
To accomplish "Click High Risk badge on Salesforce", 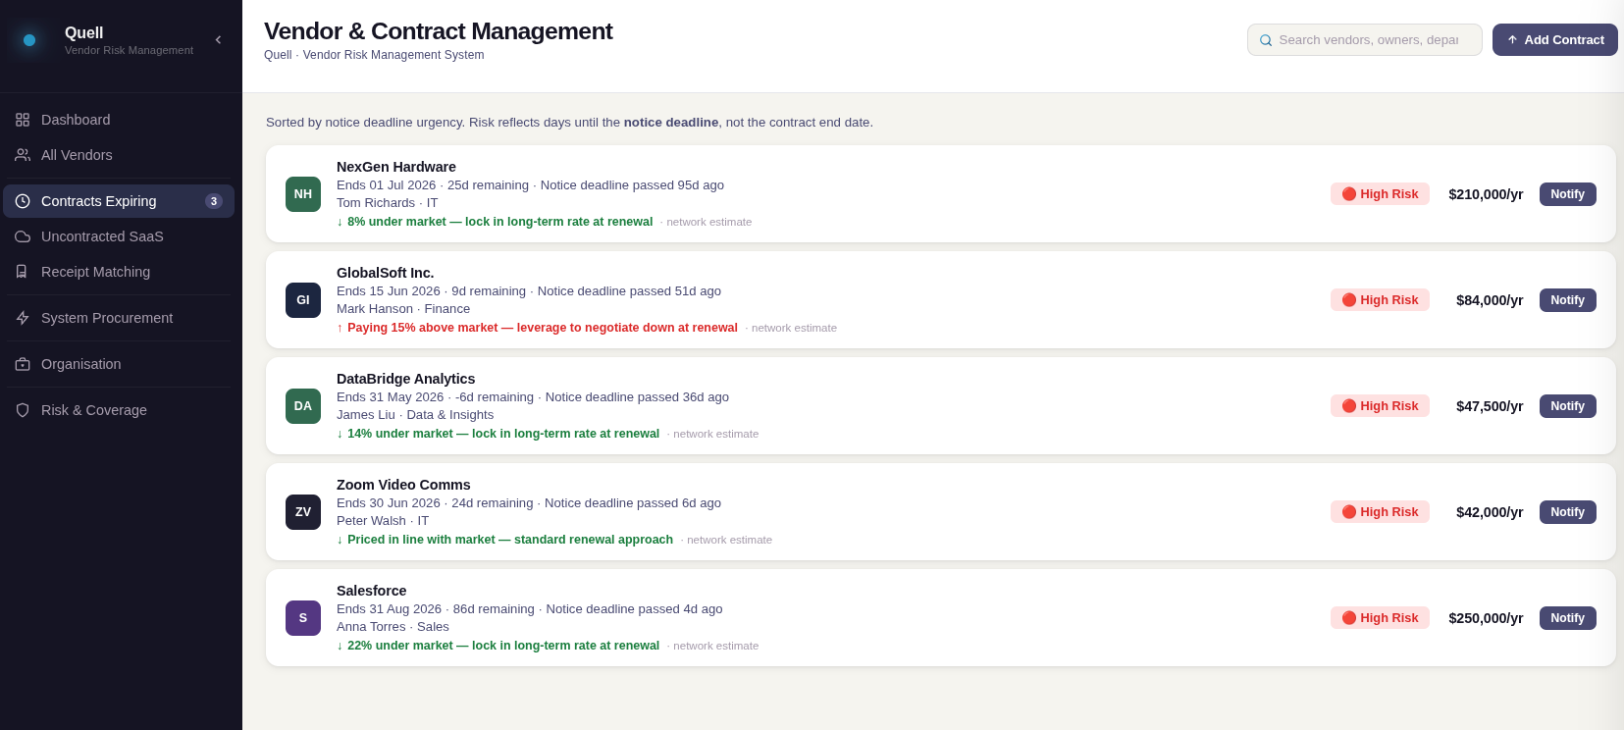I will (1380, 618).
